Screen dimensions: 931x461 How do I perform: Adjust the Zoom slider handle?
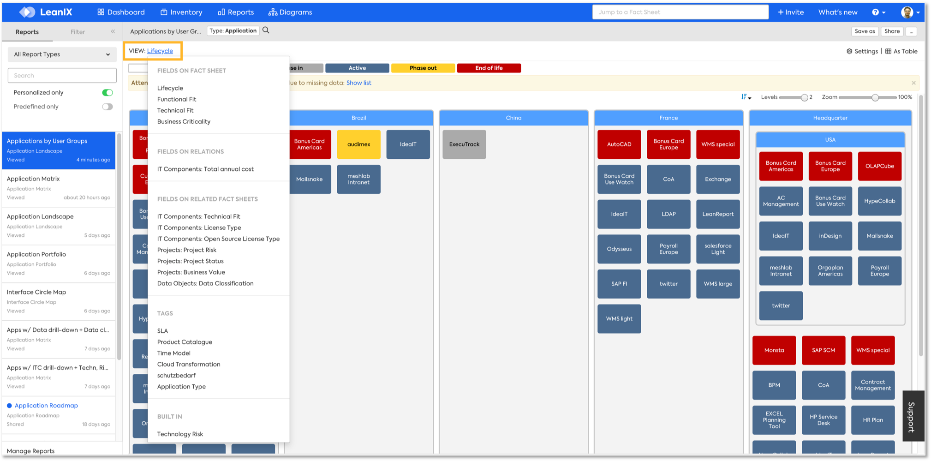(875, 97)
